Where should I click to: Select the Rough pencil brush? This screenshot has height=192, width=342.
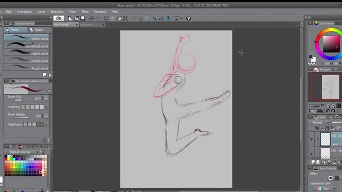point(26,67)
